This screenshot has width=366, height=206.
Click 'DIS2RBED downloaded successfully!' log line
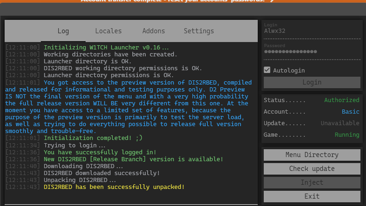[x=102, y=173]
